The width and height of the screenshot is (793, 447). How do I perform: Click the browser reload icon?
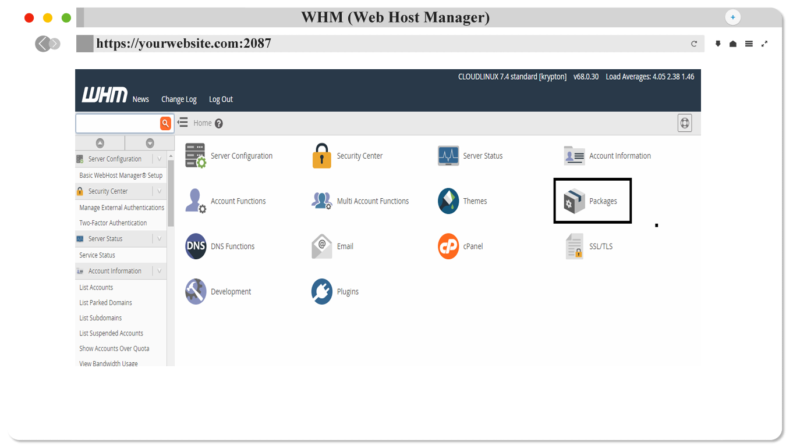pyautogui.click(x=694, y=44)
